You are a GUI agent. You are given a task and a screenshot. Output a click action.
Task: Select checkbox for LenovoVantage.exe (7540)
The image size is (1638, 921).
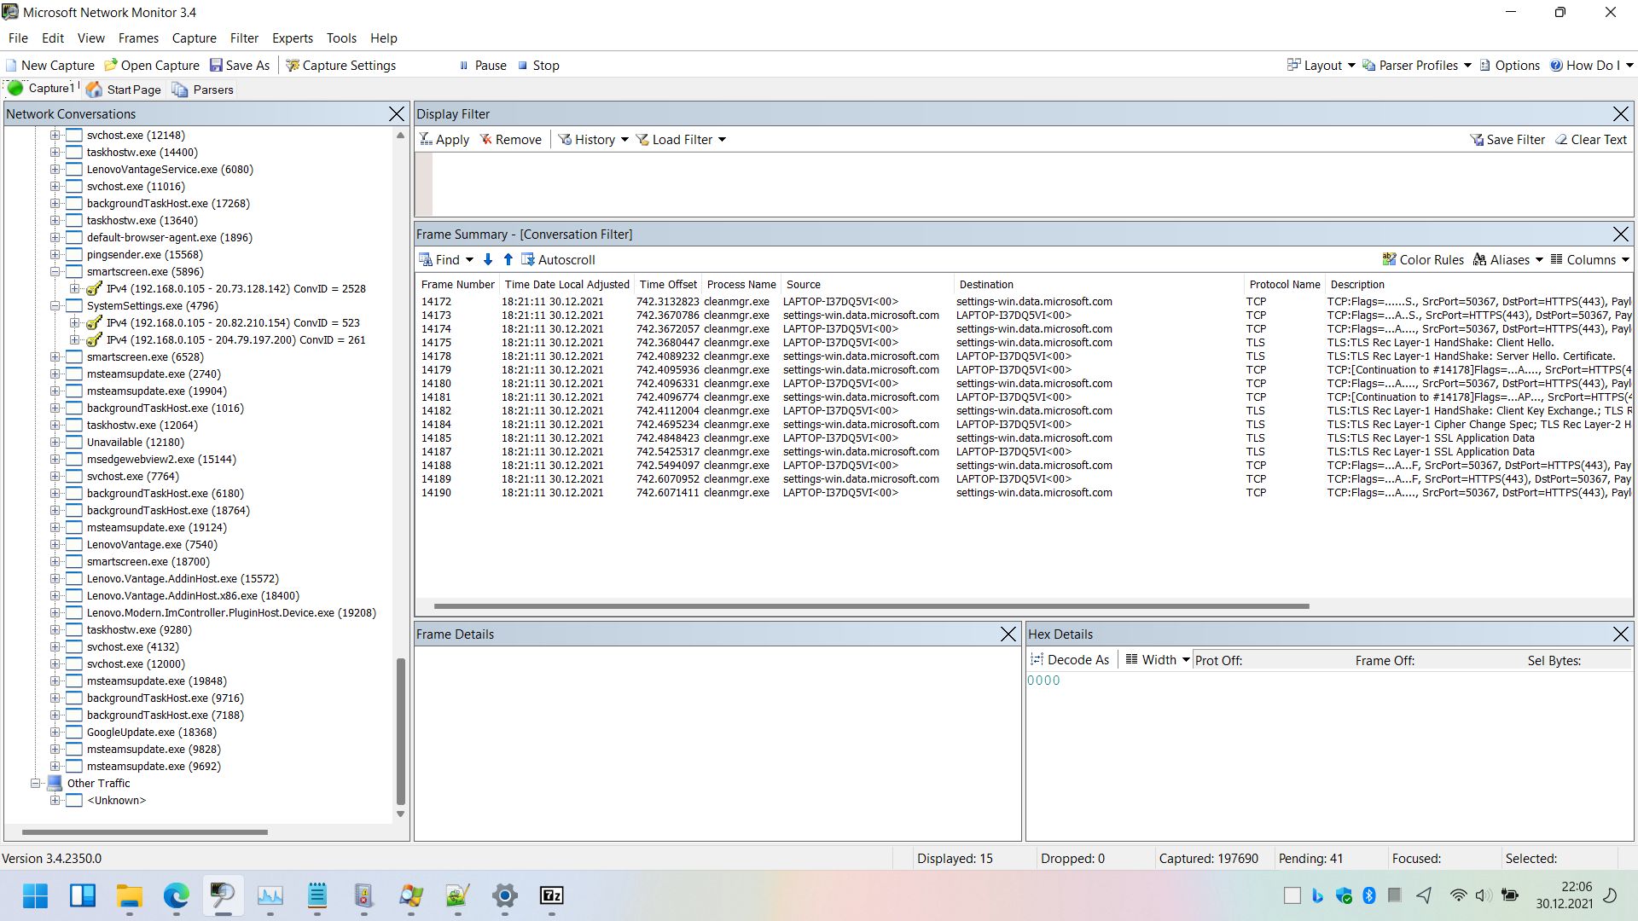pyautogui.click(x=74, y=545)
